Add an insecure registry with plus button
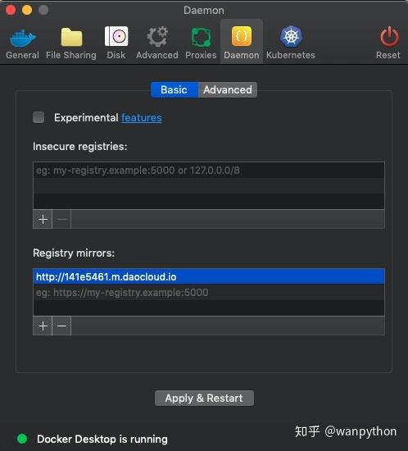The width and height of the screenshot is (408, 451). point(43,220)
